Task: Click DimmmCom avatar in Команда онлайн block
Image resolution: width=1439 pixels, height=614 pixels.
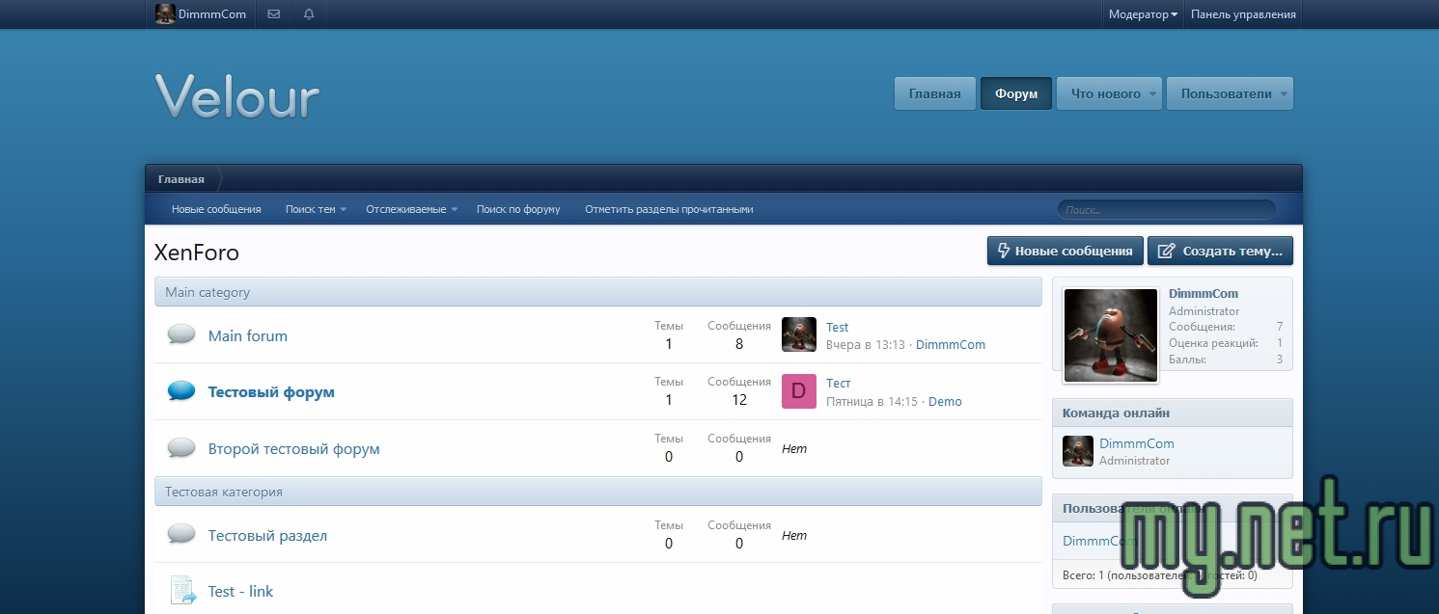Action: 1077,451
